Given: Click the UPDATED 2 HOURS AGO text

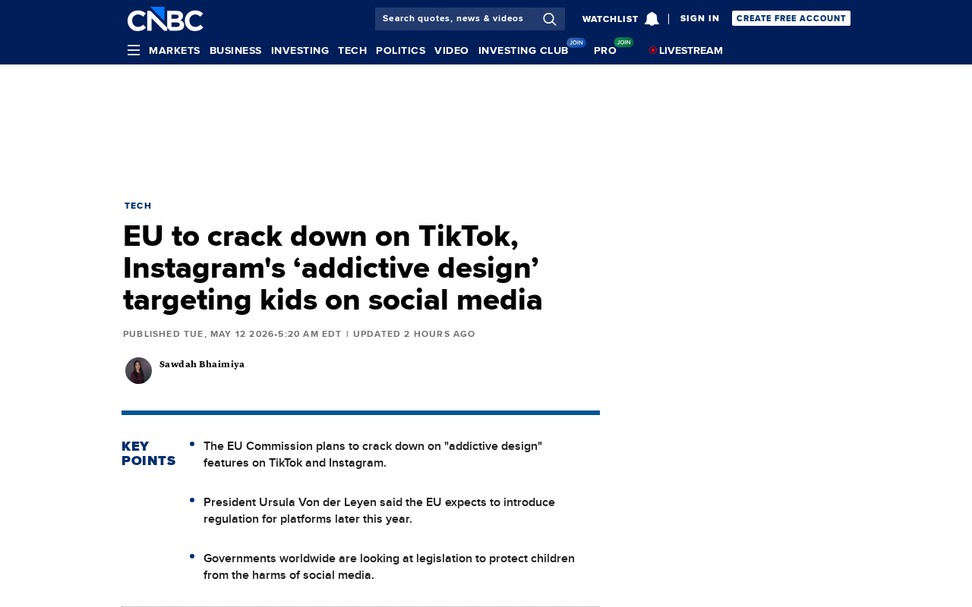Looking at the screenshot, I should 414,334.
